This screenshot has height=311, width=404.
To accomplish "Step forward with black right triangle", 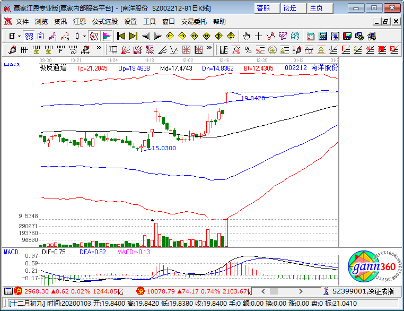I will pyautogui.click(x=157, y=36).
